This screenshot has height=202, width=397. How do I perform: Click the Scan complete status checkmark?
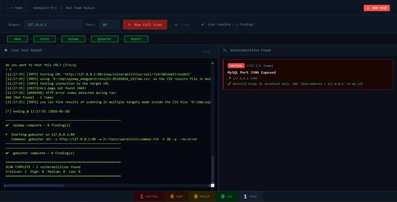pyautogui.click(x=203, y=24)
